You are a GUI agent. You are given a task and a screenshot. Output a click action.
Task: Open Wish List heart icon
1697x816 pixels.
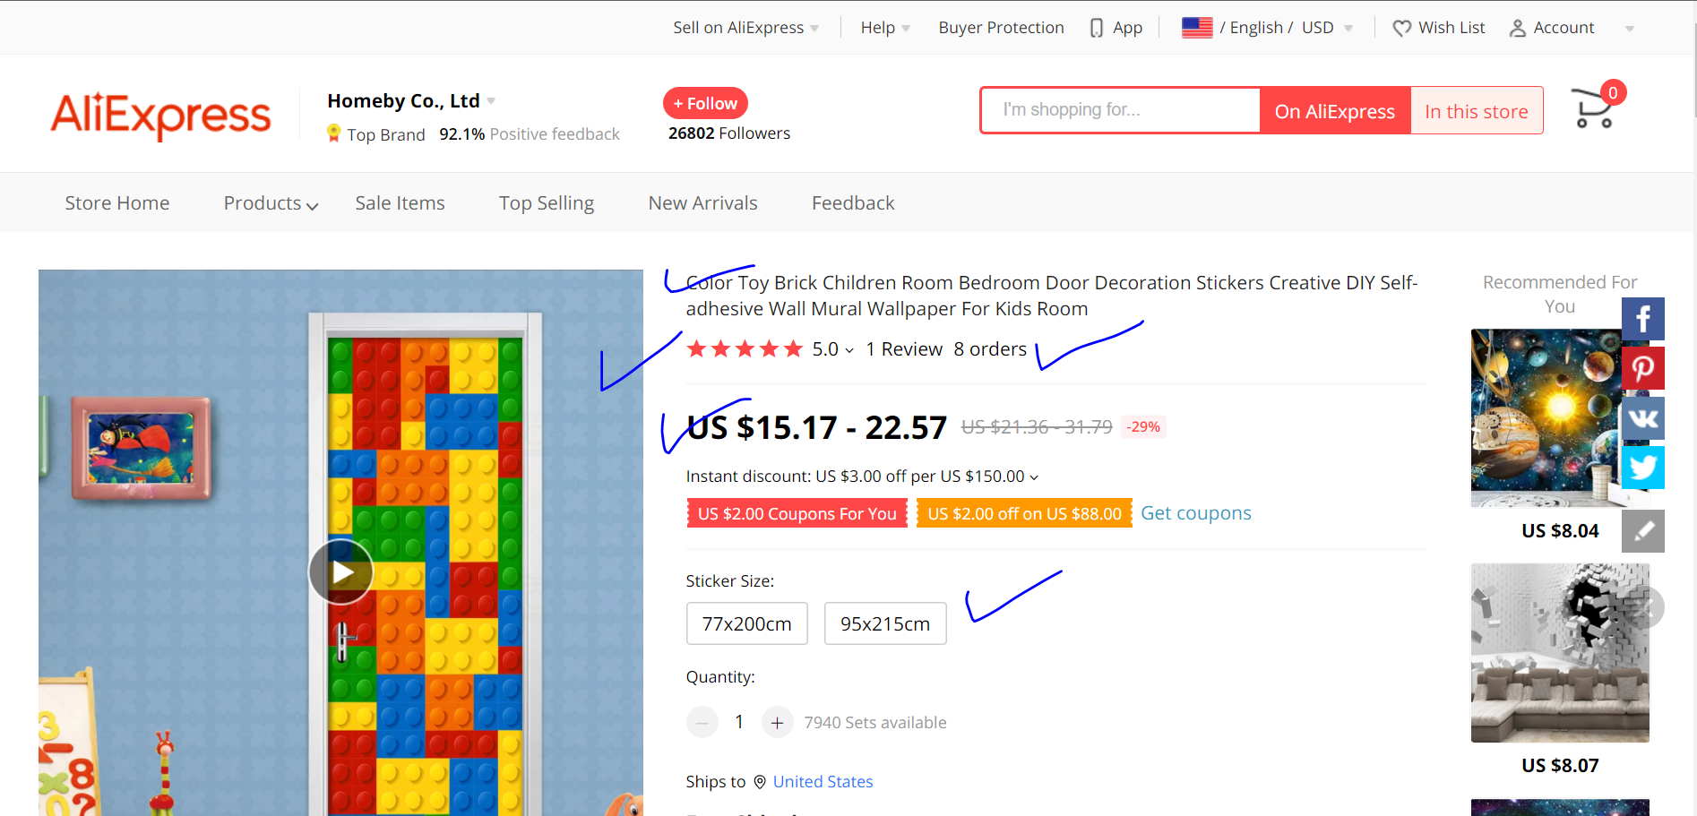click(x=1402, y=29)
